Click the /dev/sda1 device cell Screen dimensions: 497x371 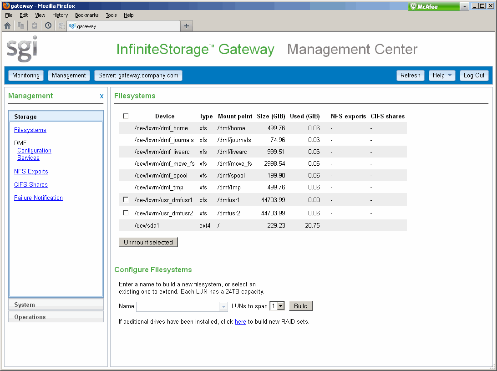pos(147,225)
